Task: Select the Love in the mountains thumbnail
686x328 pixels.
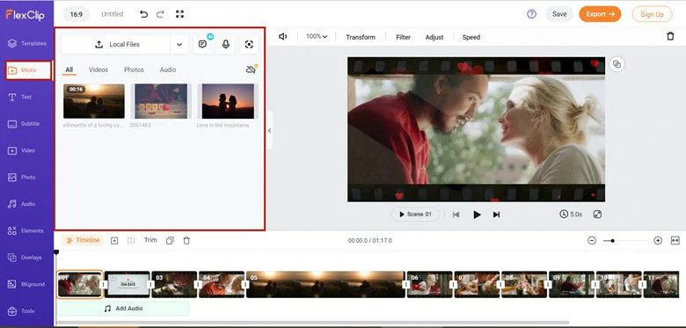Action: tap(228, 101)
